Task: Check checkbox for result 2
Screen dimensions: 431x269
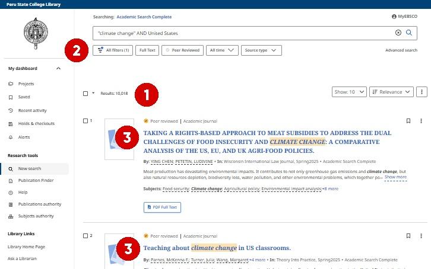Action: (85, 236)
